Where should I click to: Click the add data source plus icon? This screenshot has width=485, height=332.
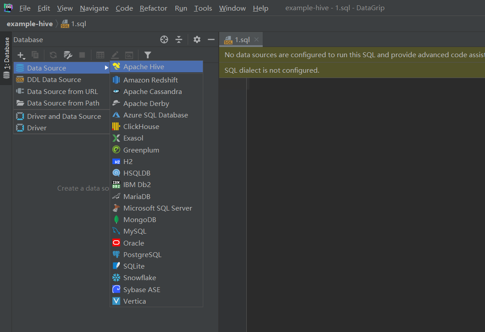21,55
